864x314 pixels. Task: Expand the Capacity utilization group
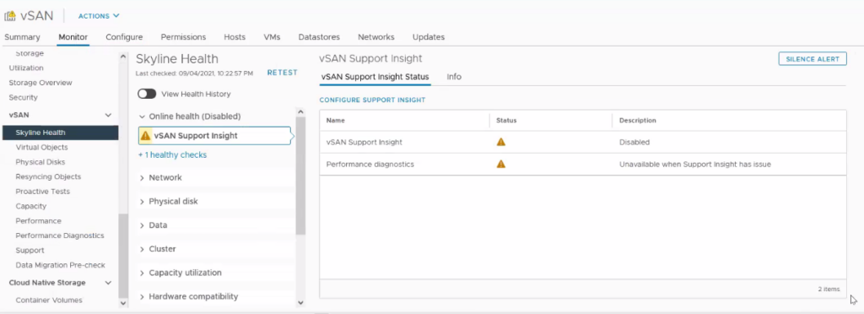coord(142,273)
